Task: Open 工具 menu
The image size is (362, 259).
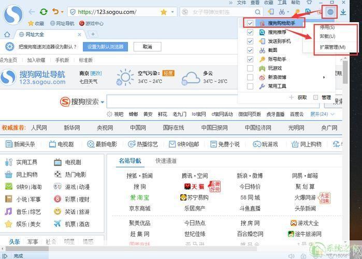Action: pos(282,3)
